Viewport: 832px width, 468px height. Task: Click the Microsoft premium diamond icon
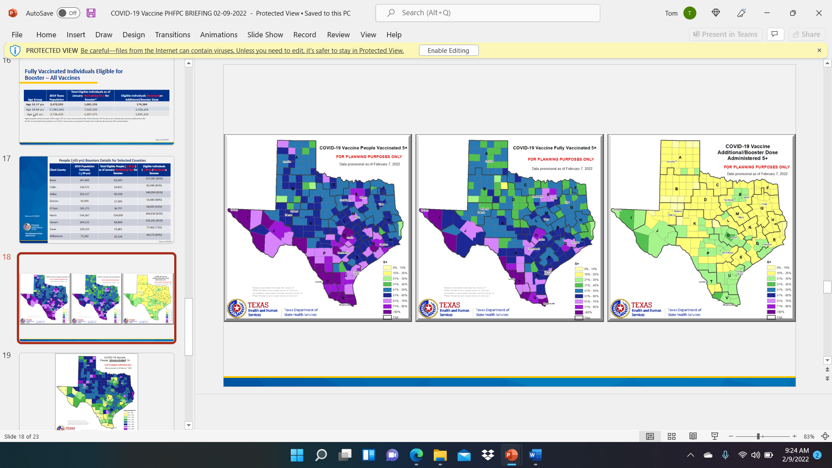(716, 13)
